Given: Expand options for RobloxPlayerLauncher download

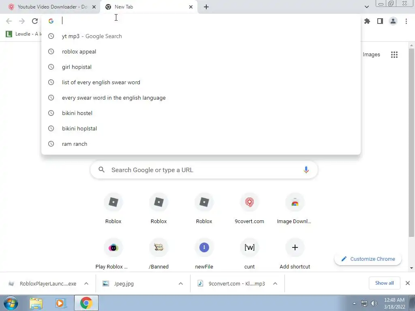Looking at the screenshot, I should pyautogui.click(x=86, y=283).
